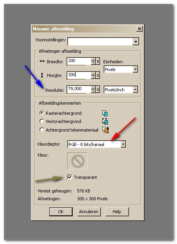This screenshot has width=177, height=244.
Task: Select Achtergrond tekenmateriaal radio button
Action: (41, 130)
